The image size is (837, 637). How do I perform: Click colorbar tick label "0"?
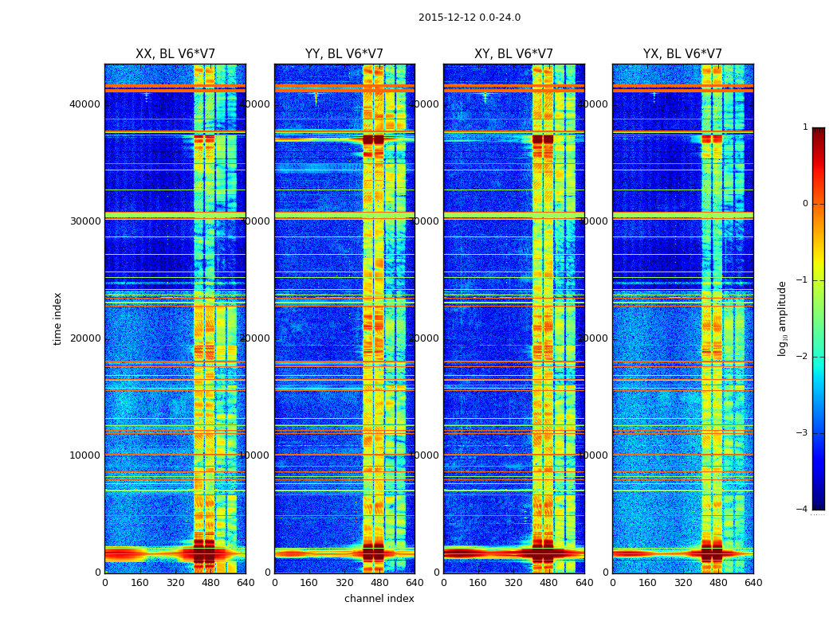805,204
